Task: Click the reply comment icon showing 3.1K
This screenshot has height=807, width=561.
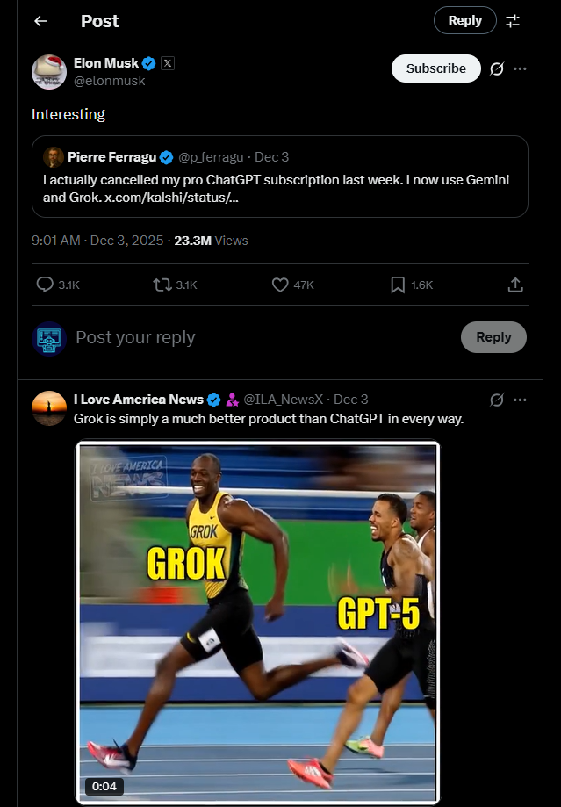Action: pyautogui.click(x=46, y=285)
